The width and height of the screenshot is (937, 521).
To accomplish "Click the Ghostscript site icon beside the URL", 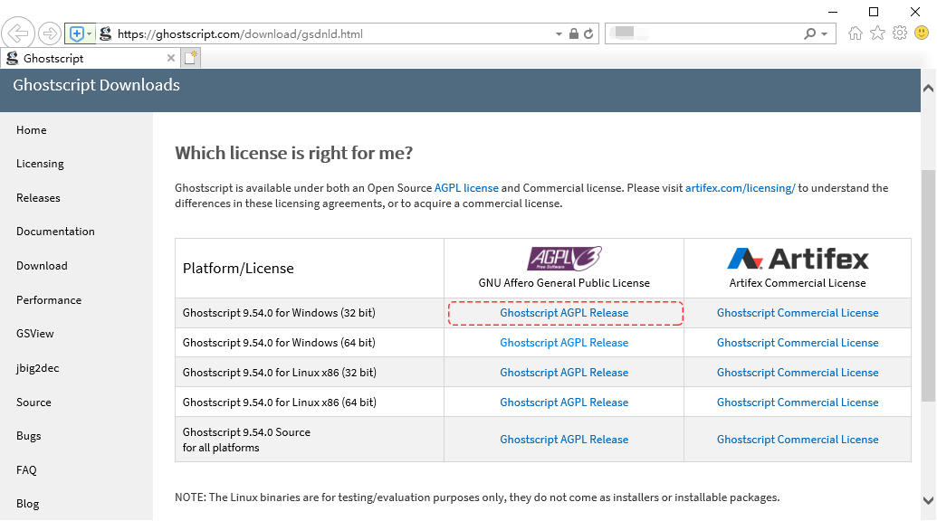I will [105, 33].
